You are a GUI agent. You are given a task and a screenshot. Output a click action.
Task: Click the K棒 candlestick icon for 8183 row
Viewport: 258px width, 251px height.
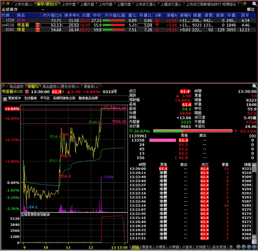coord(157,30)
